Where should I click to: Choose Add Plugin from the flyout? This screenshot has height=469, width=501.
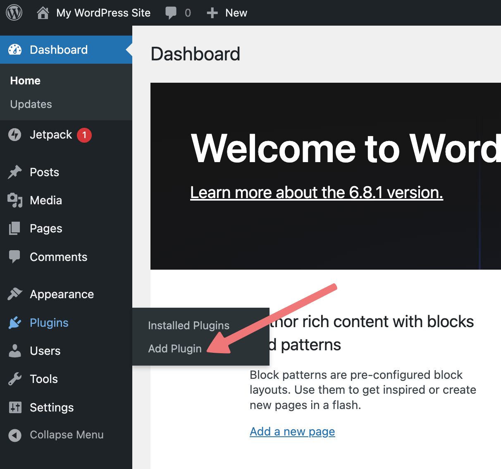click(175, 349)
